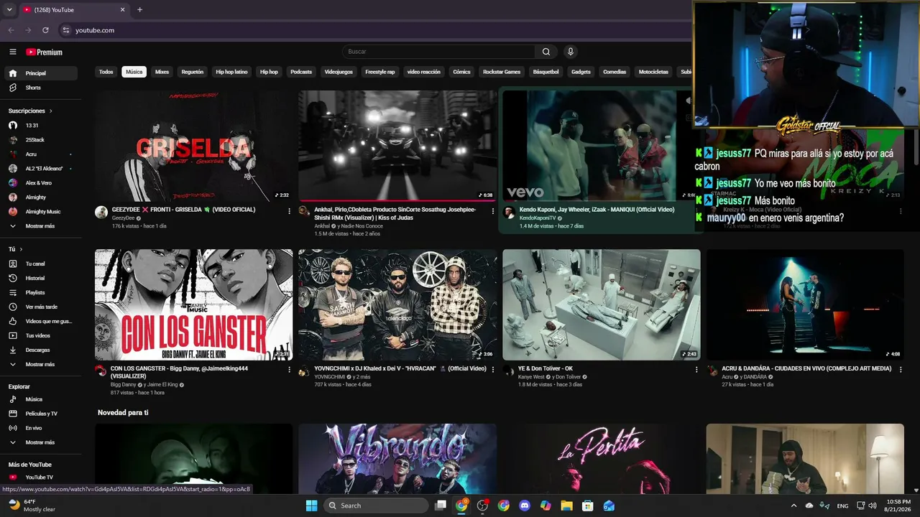
Task: Select the Todos filter chip
Action: click(x=106, y=72)
